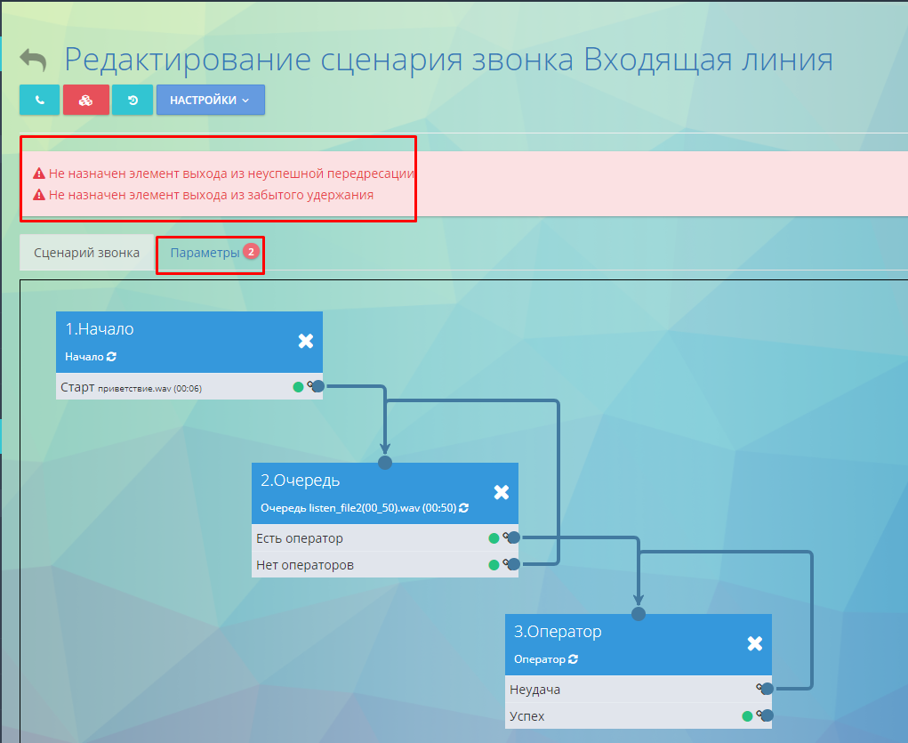Click refresh icon beside Начало label

[x=111, y=357]
